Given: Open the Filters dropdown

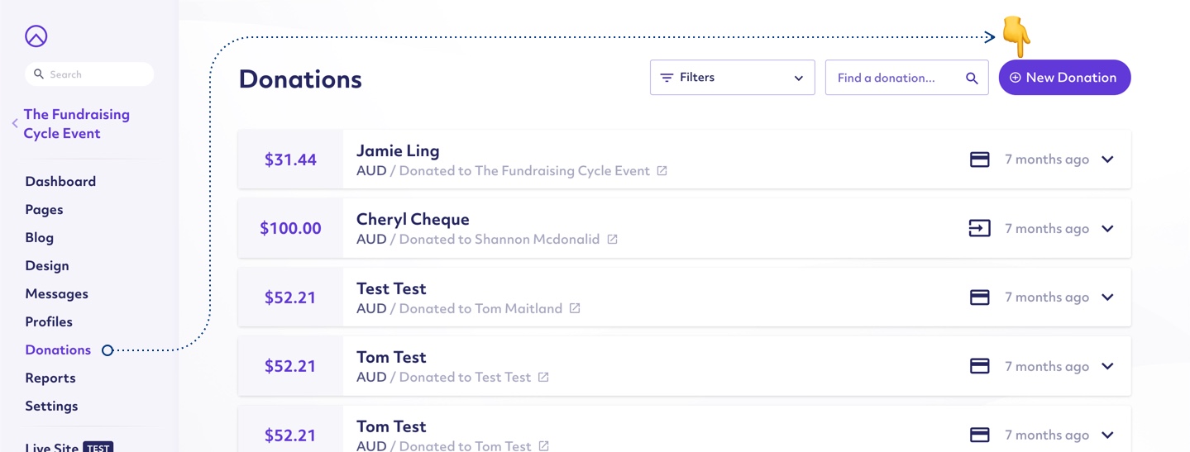Looking at the screenshot, I should (x=732, y=77).
